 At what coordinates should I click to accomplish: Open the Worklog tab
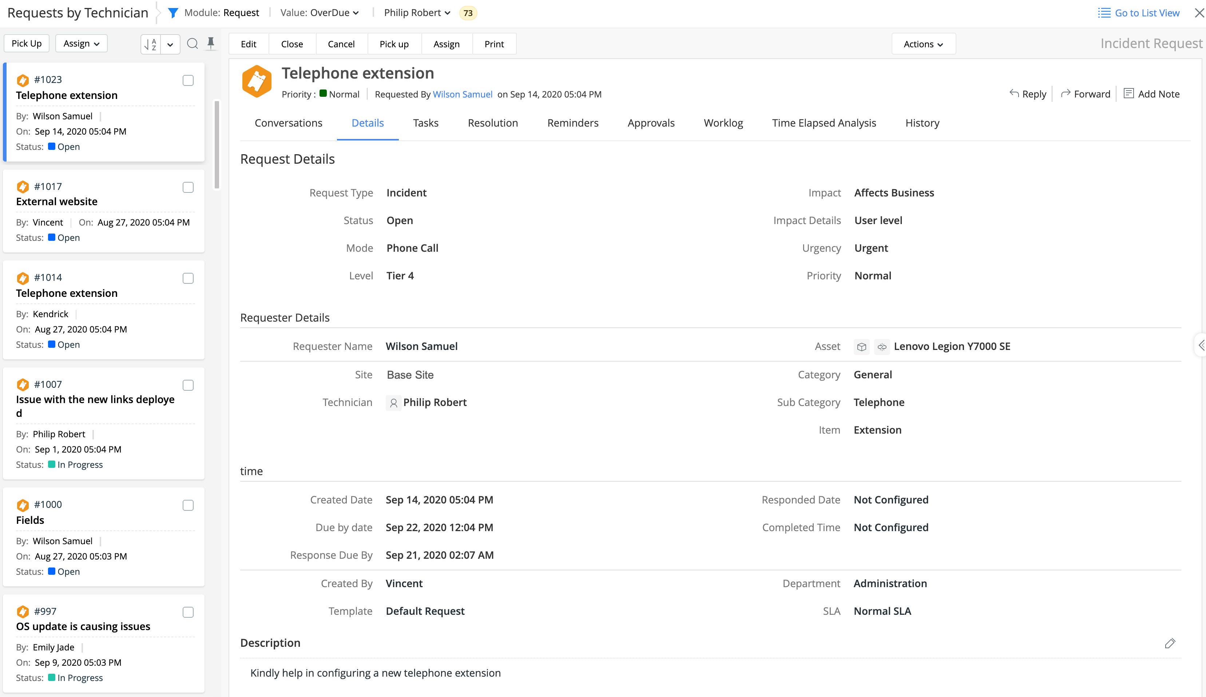pos(723,123)
